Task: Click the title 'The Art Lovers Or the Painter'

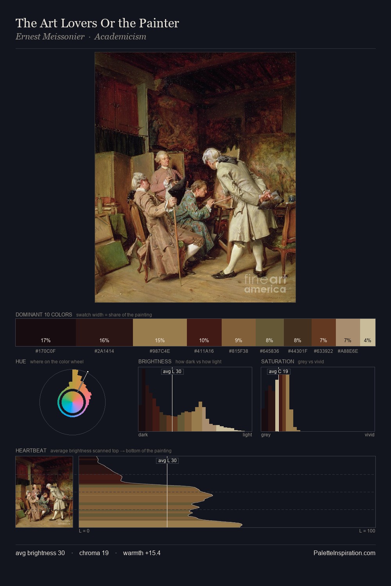Action: pos(97,23)
